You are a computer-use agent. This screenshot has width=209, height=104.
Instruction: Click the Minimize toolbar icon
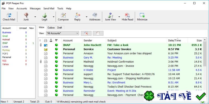click(x=142, y=15)
